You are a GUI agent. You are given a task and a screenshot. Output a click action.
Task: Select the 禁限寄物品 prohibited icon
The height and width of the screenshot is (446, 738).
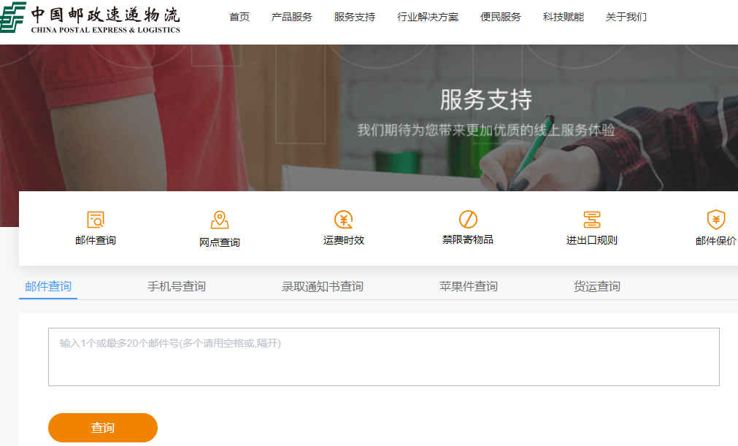point(467,218)
